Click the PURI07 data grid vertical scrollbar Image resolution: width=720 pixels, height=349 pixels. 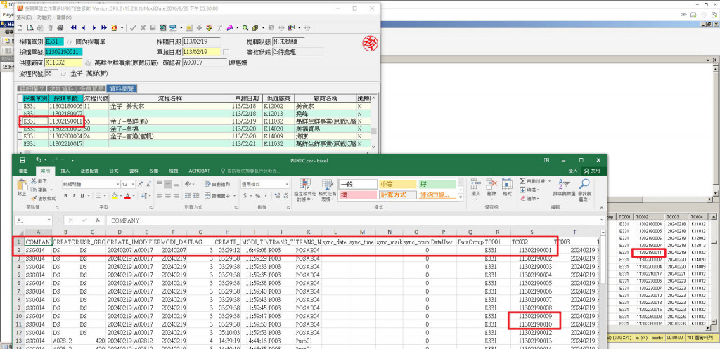pyautogui.click(x=373, y=122)
